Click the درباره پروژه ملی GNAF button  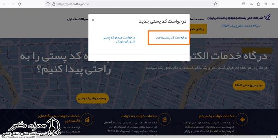point(249,86)
